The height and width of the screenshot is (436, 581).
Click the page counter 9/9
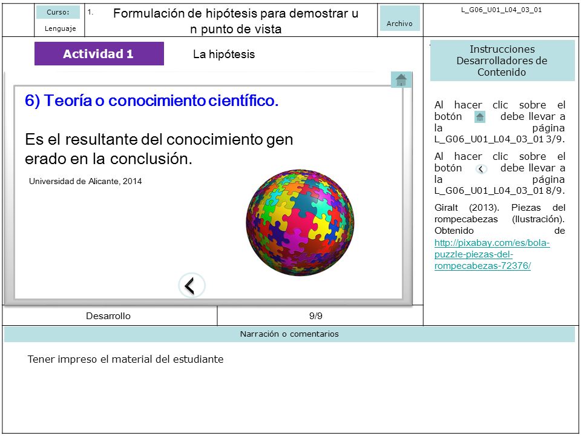pos(316,316)
